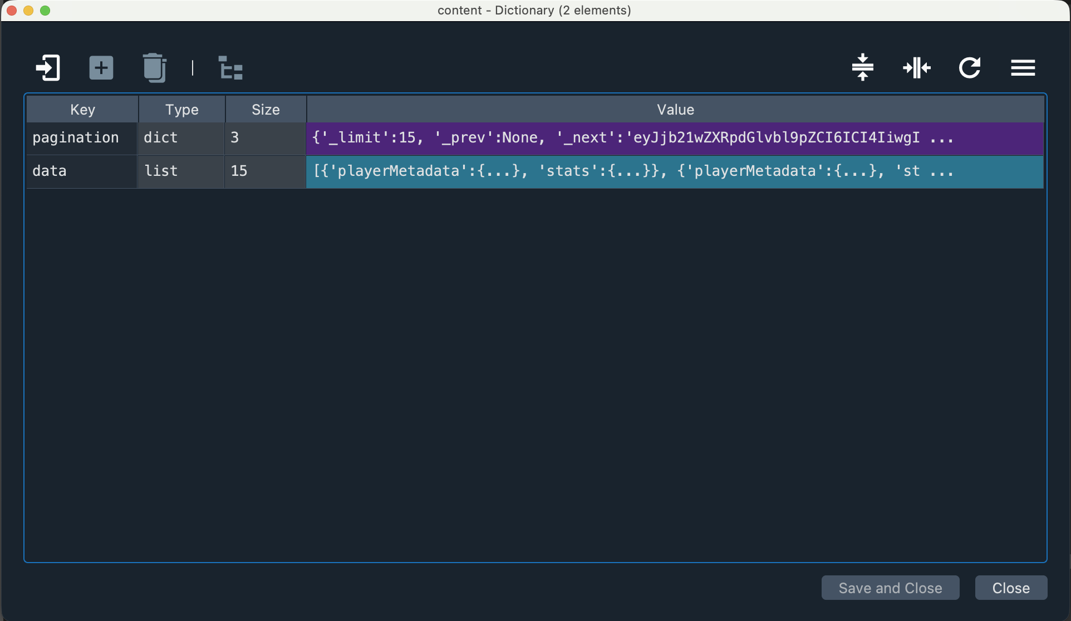Image resolution: width=1071 pixels, height=621 pixels.
Task: Click the refresh arrow icon
Action: (969, 68)
